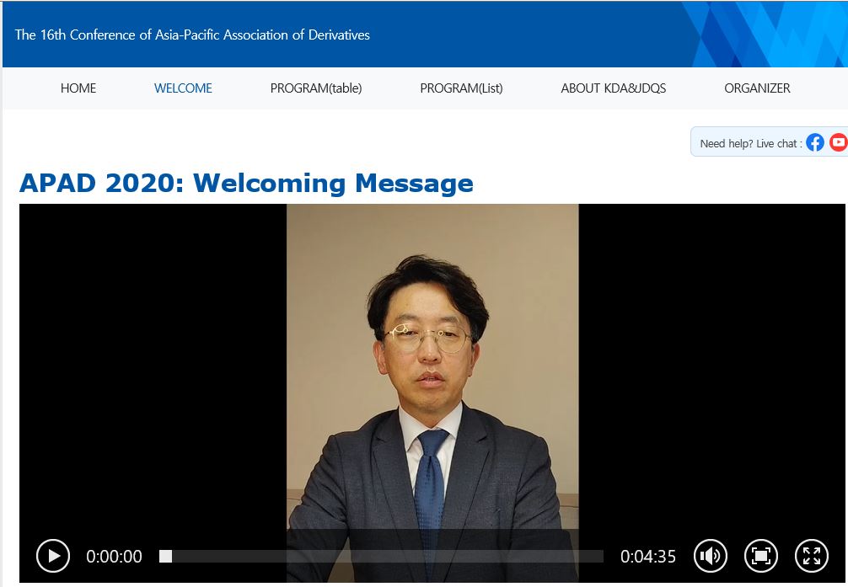Go to the HOME page
Image resolution: width=848 pixels, height=587 pixels.
78,88
